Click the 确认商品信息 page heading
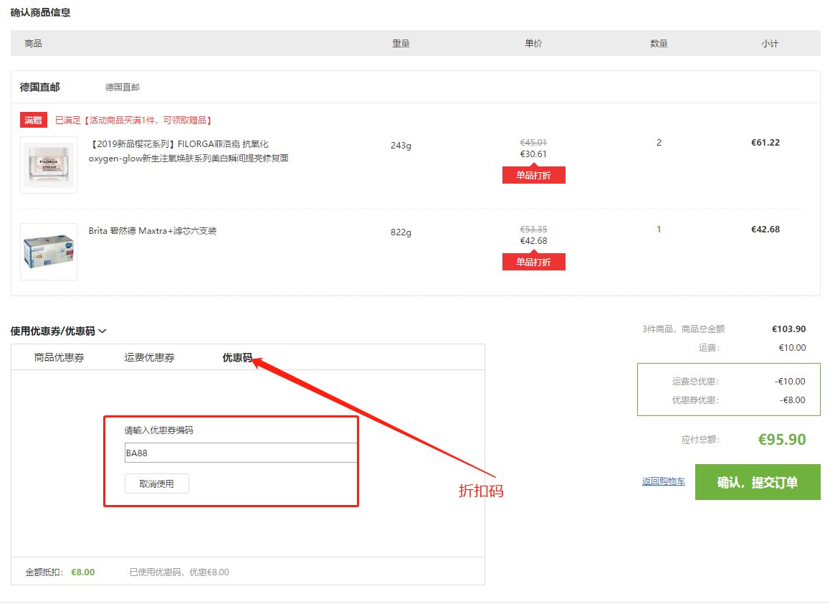 [40, 12]
